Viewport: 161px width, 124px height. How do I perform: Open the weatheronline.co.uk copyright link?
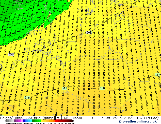coord(138,121)
